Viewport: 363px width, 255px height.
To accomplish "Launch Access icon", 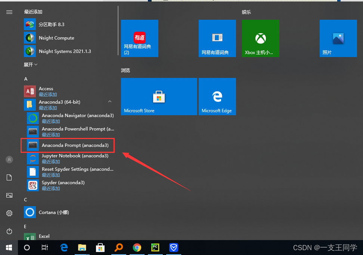I will point(30,91).
